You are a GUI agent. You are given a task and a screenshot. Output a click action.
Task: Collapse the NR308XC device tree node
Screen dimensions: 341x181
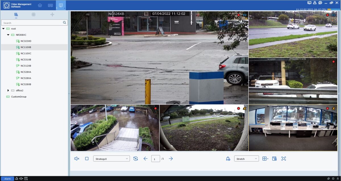(8, 35)
